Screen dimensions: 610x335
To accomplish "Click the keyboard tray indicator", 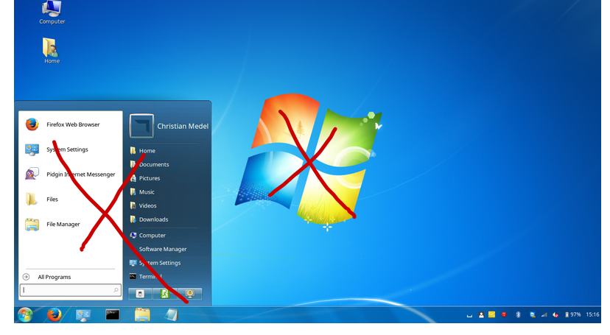I will pyautogui.click(x=469, y=315).
